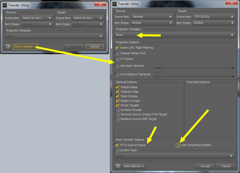Viewport: 240px width, 173px height.
Task: Enable Add Smoothing Modifier checkbox
Action: point(178,145)
